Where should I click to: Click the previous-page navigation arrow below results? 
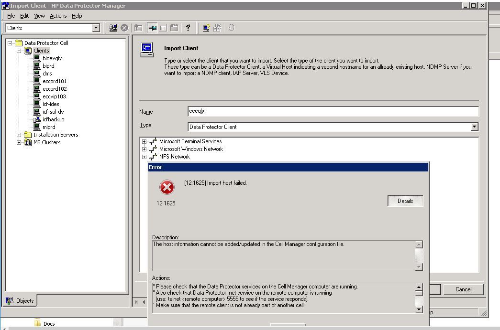[x=144, y=302]
